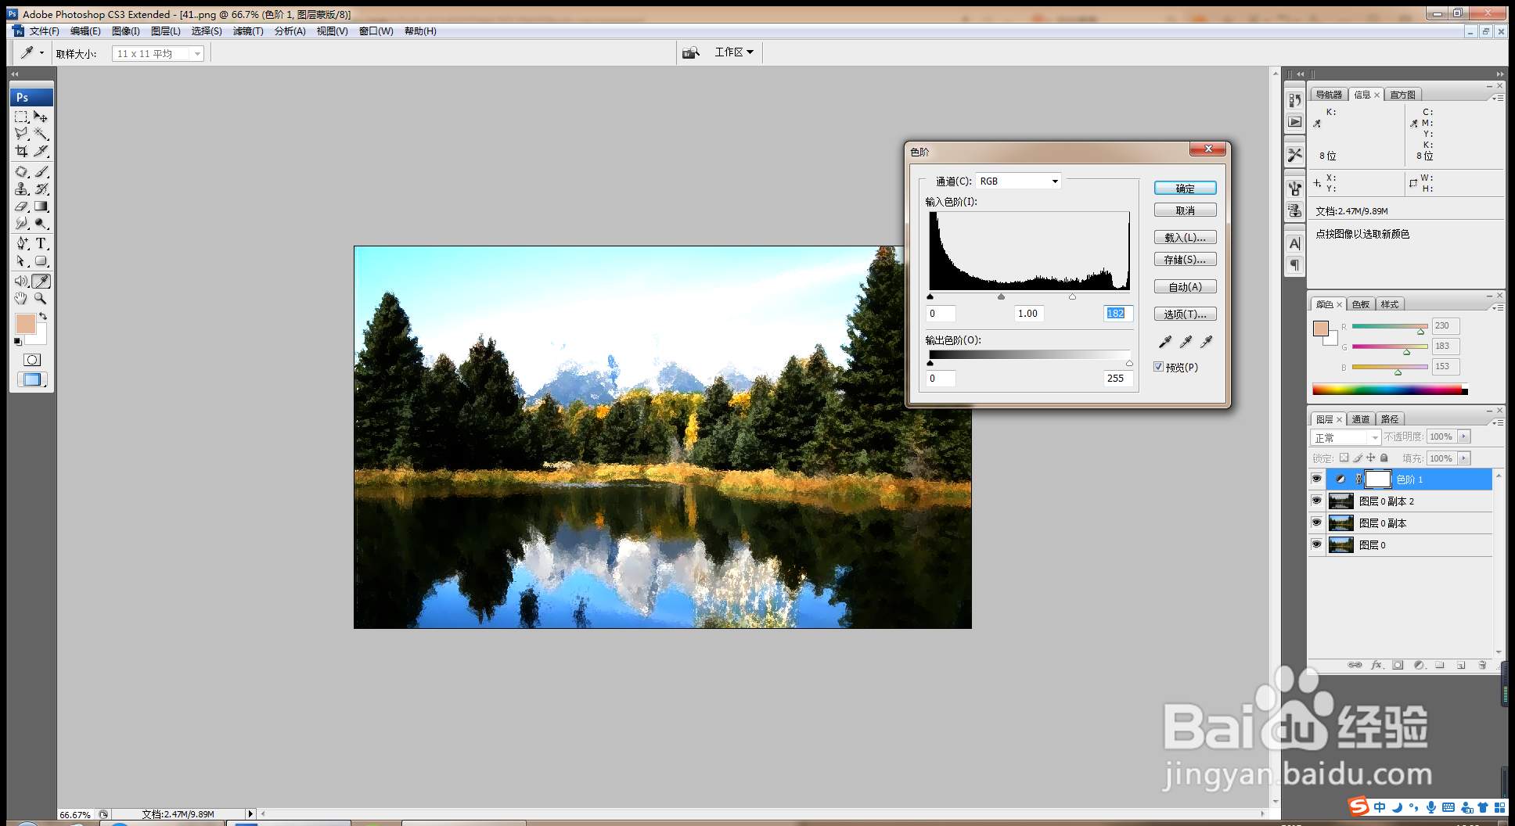Select the Slice tool
1515x826 pixels.
coord(41,151)
